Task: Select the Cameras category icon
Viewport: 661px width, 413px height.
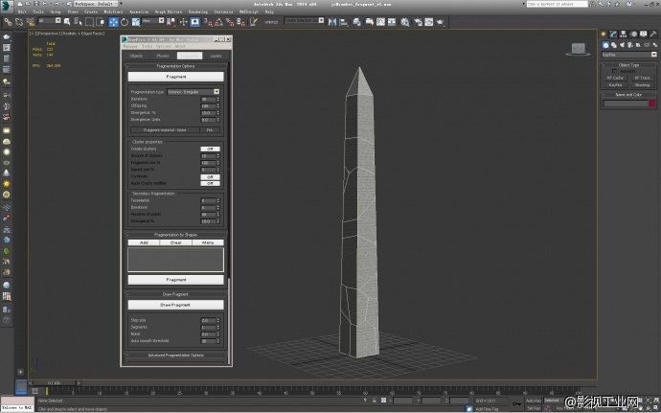Action: (630, 45)
